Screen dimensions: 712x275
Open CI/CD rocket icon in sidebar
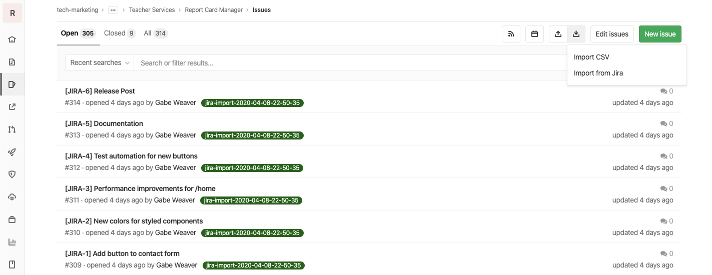point(13,152)
